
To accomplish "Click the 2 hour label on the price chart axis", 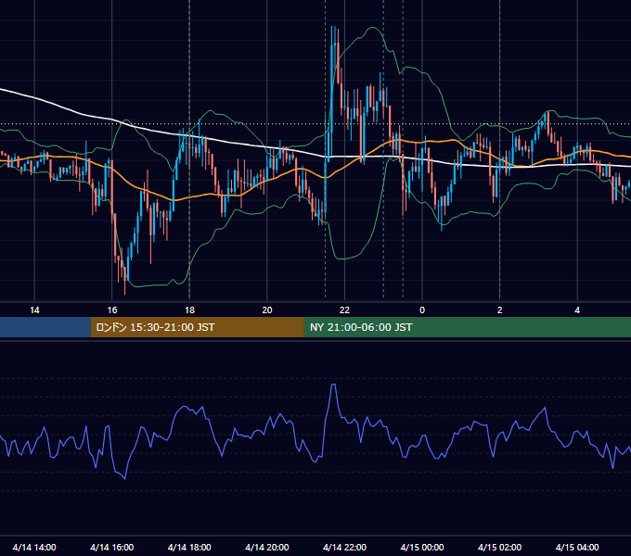I will (x=500, y=310).
